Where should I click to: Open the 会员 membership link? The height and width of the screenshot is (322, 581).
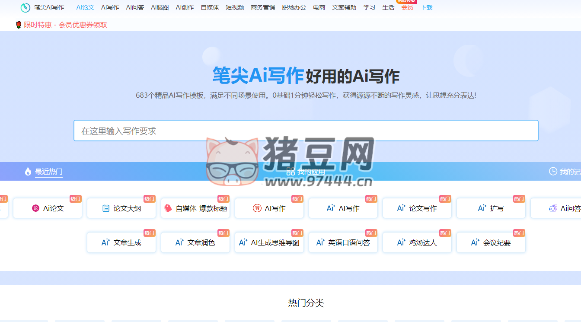coord(407,7)
